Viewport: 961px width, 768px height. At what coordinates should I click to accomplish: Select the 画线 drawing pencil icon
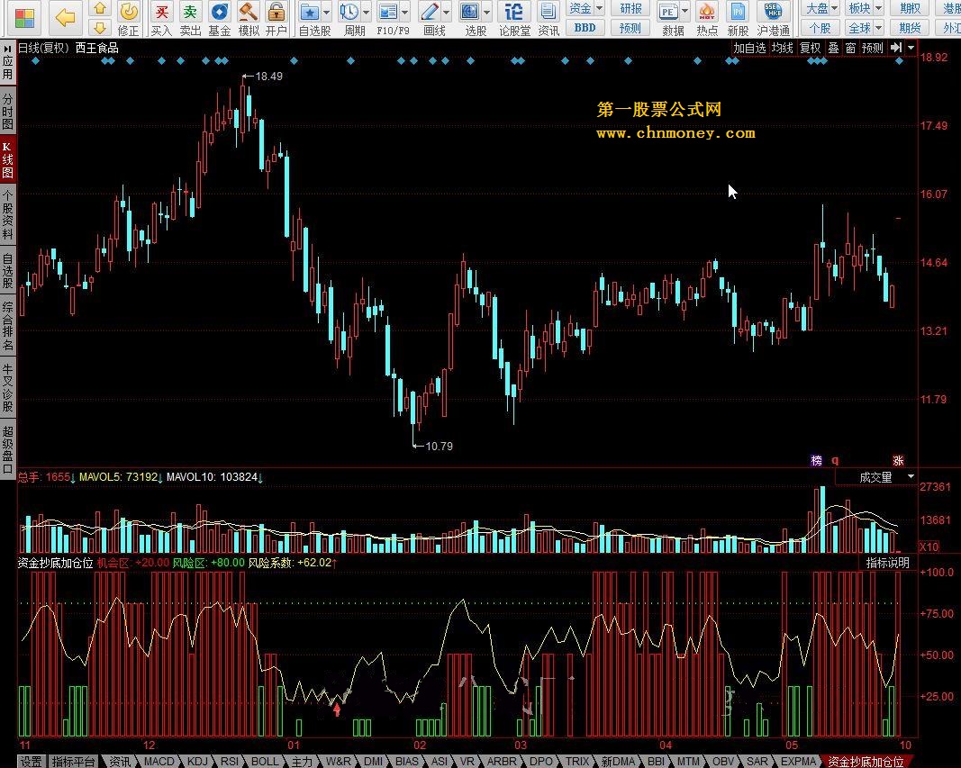click(429, 12)
